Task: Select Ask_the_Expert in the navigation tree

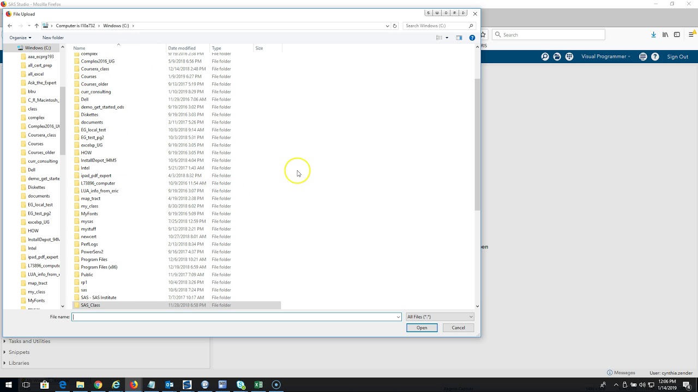Action: 41,83
